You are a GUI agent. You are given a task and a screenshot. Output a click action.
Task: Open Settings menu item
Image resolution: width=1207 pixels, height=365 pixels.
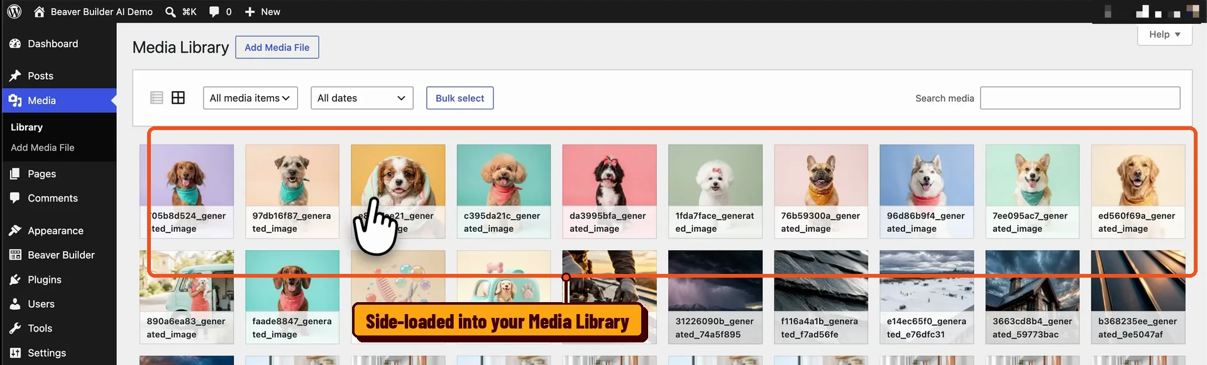47,352
